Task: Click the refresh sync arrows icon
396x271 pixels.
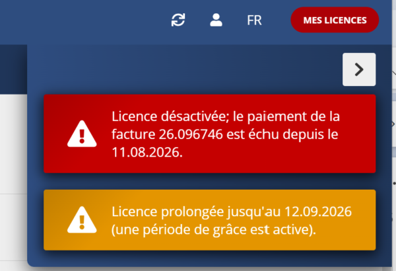Action: pyautogui.click(x=178, y=20)
